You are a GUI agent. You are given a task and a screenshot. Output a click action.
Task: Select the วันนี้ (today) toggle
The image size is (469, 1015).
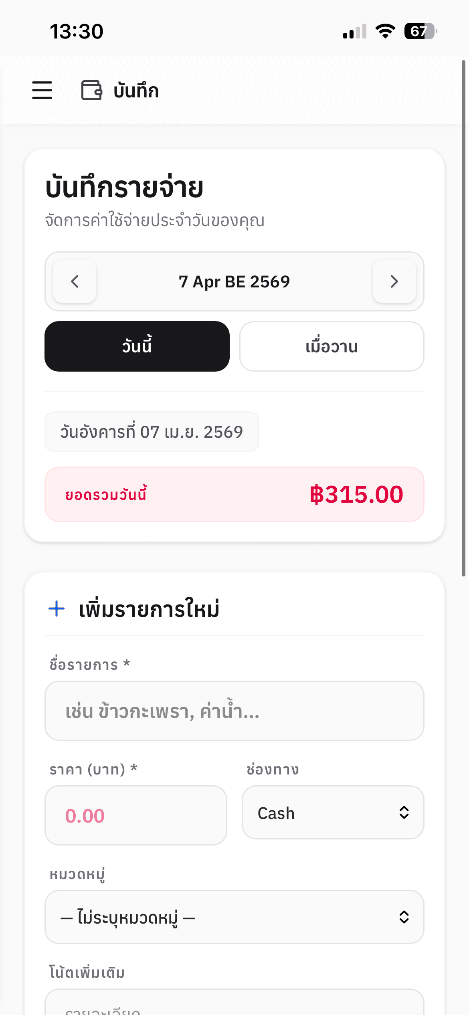(137, 346)
